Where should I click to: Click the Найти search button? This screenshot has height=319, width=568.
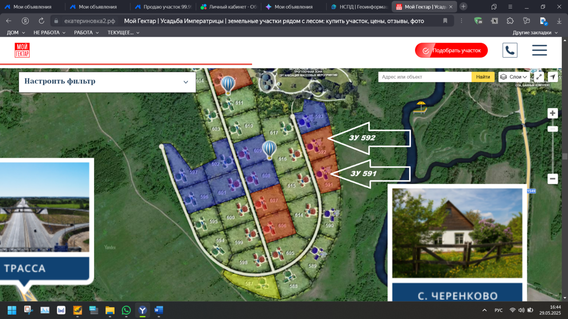483,77
